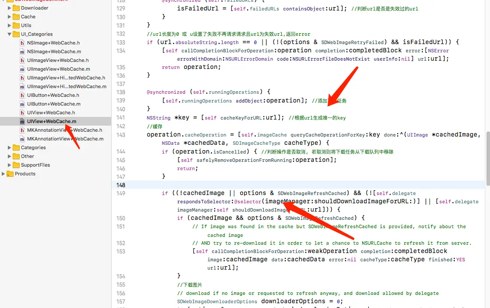
Task: Click 'downloaderOptions' on line 157
Action: [x=293, y=301]
